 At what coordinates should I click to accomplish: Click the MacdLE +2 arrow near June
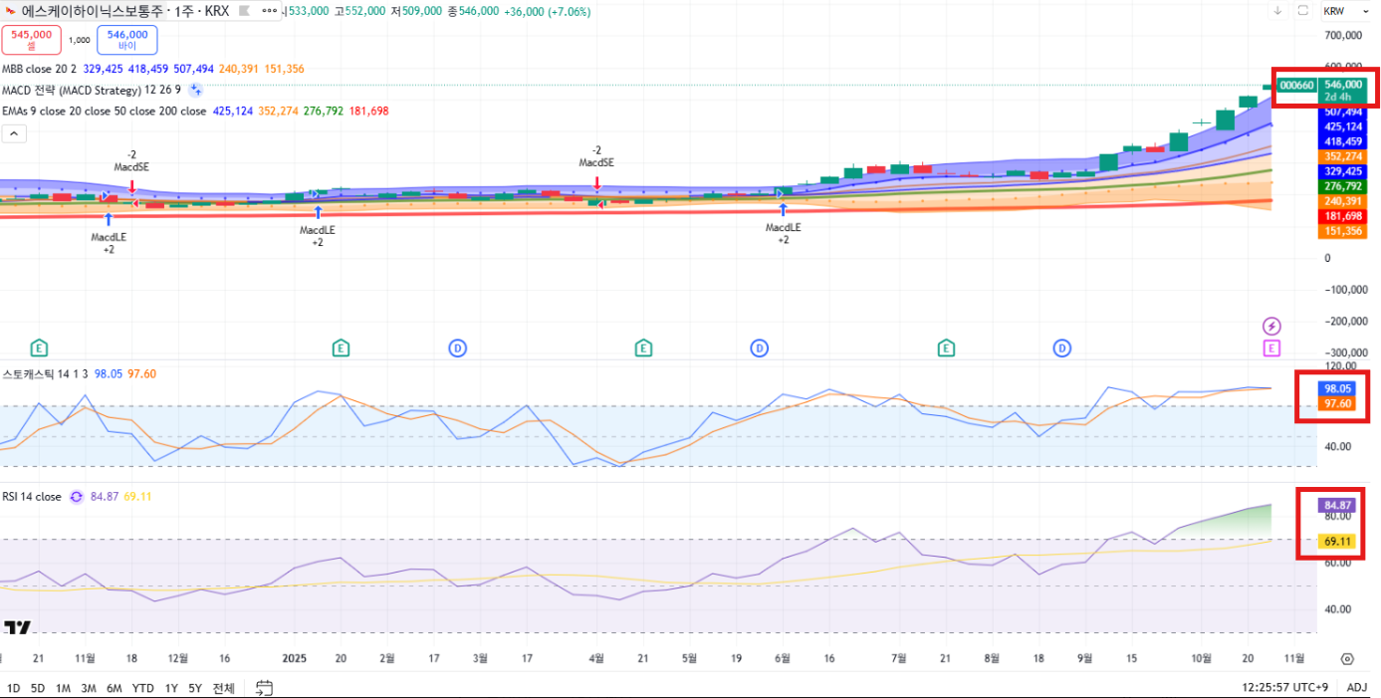[783, 210]
